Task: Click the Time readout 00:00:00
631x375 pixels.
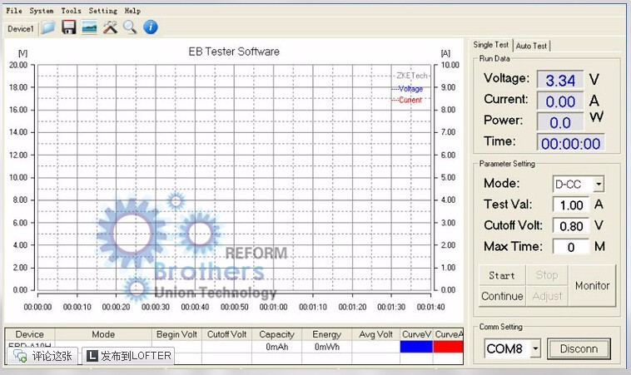Action: 570,143
